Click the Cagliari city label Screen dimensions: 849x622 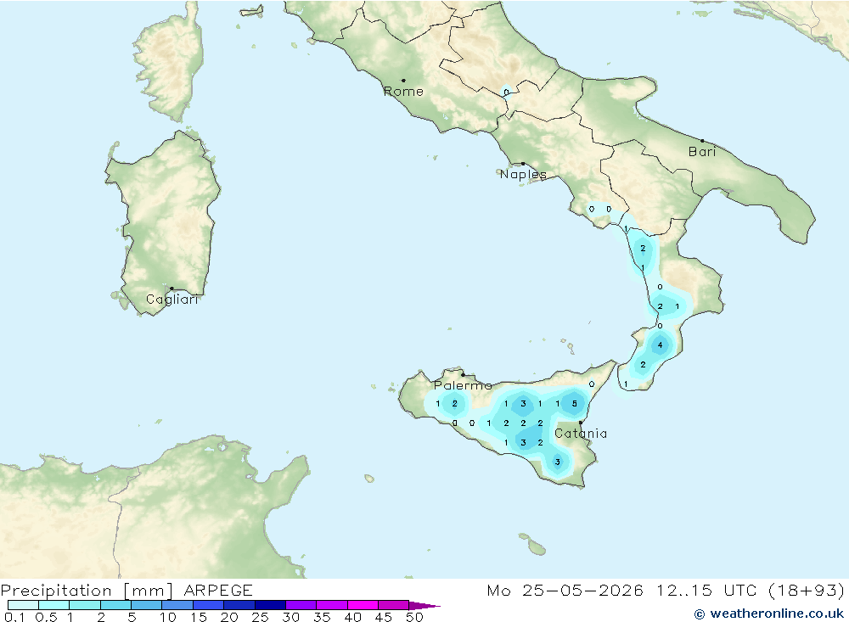[x=172, y=300]
